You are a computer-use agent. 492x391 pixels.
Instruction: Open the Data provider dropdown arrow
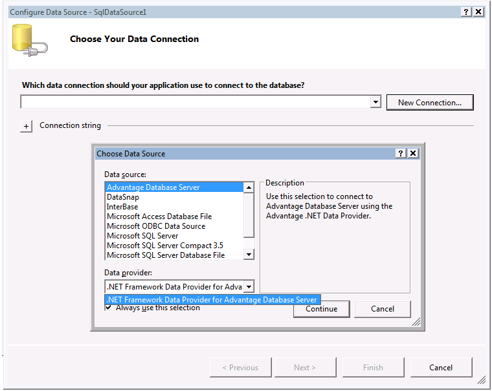[249, 287]
